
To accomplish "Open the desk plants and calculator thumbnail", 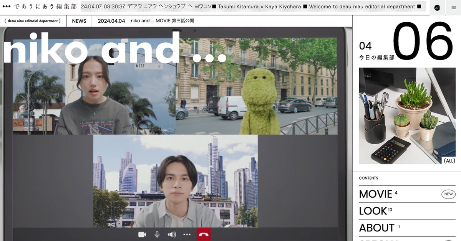I will coord(407,116).
